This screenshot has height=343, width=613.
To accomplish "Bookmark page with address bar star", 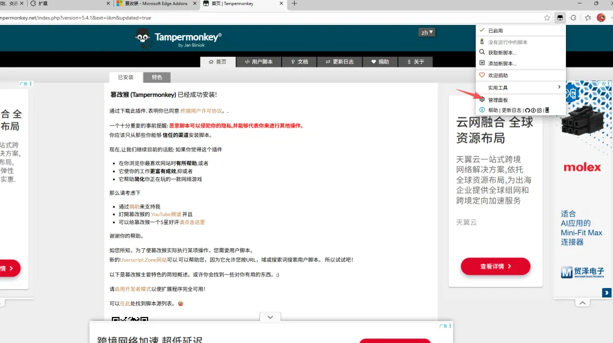I will tap(547, 18).
